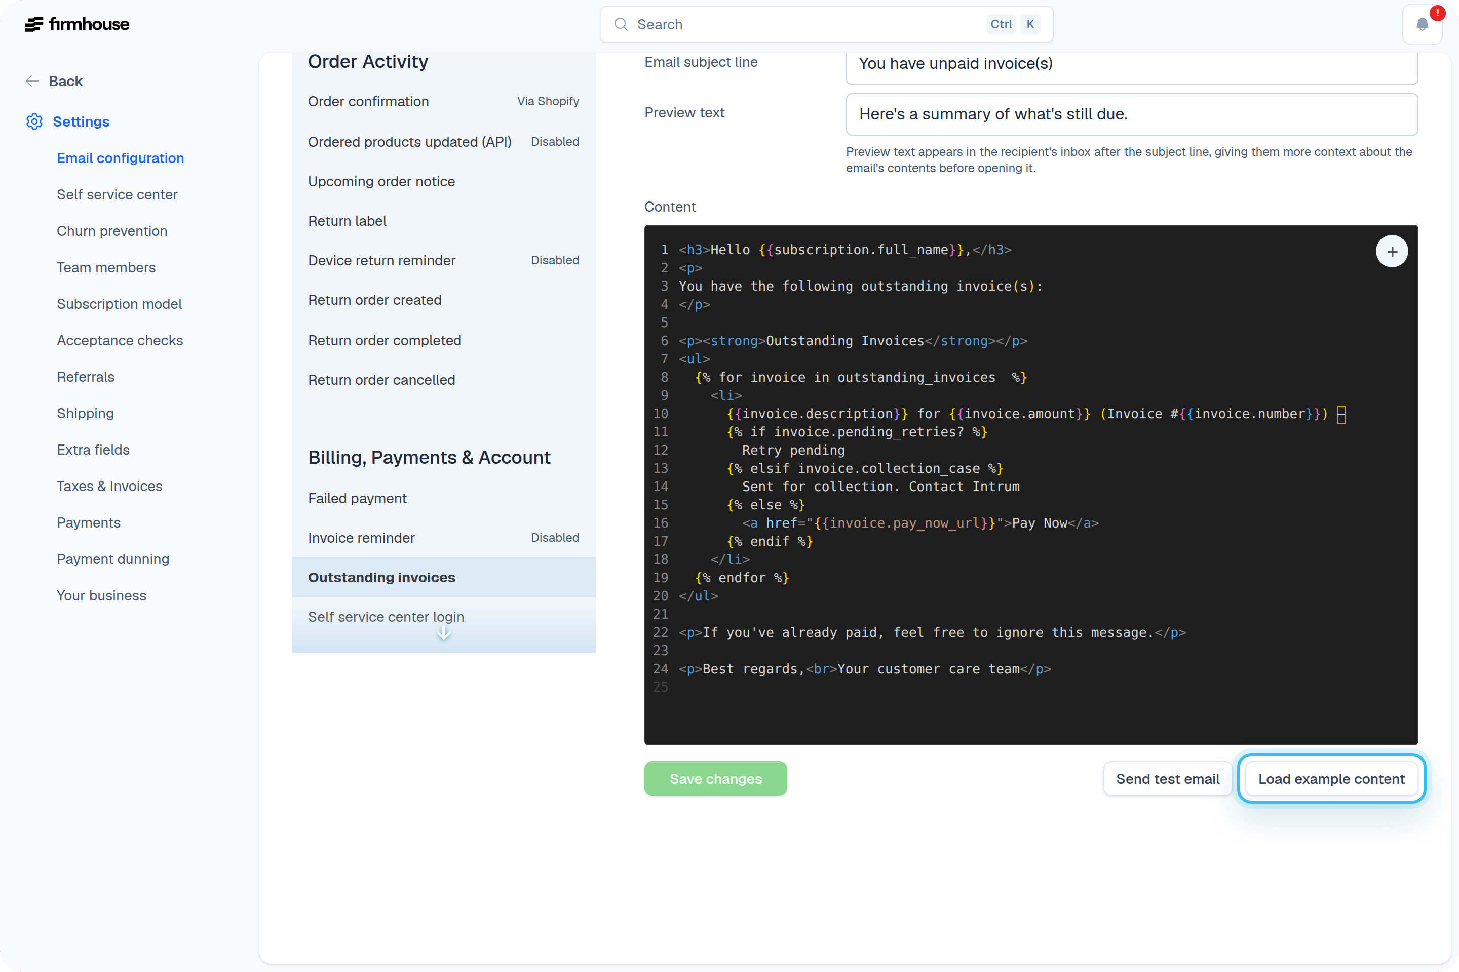
Task: Click the Back arrow icon
Action: coord(32,81)
